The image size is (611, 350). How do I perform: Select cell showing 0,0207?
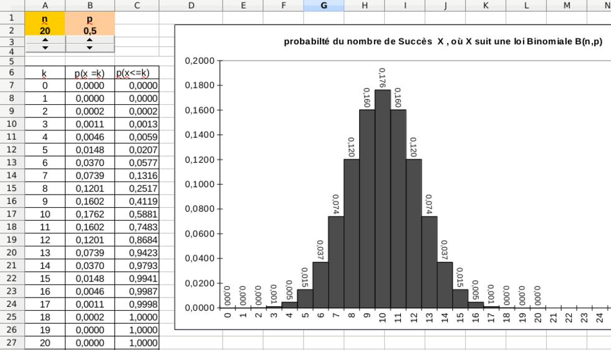137,150
